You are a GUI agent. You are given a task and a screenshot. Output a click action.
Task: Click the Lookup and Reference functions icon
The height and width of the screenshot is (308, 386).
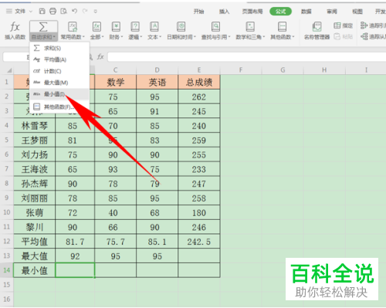(x=215, y=27)
